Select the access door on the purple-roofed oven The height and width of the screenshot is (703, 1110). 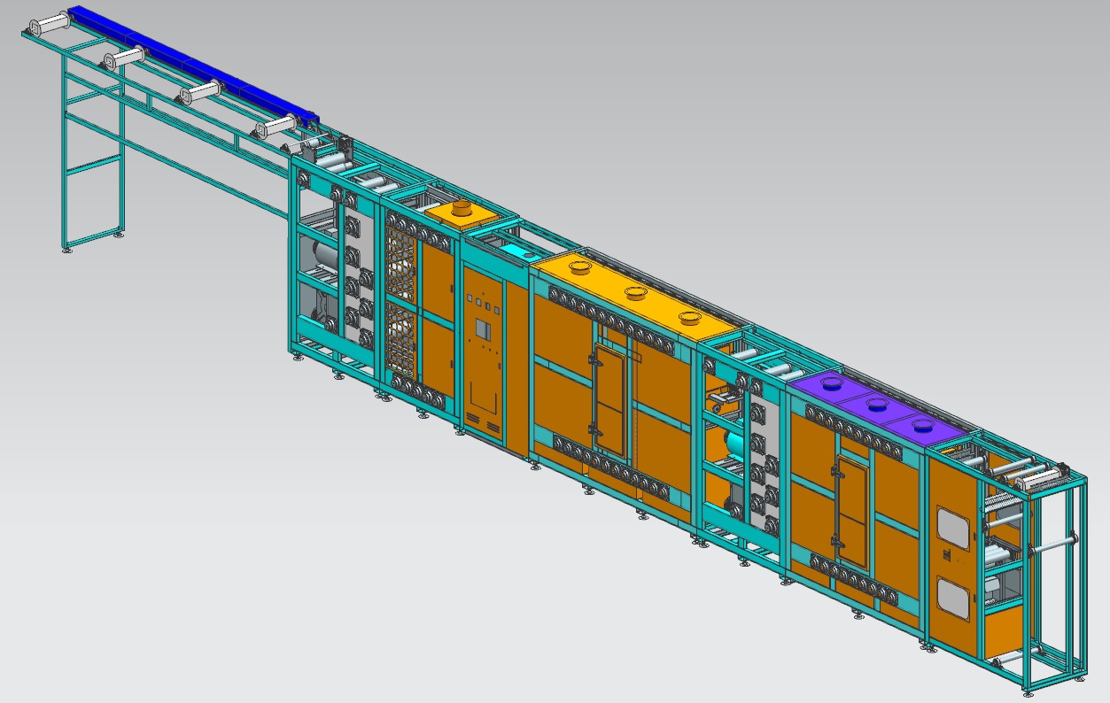coord(851,501)
